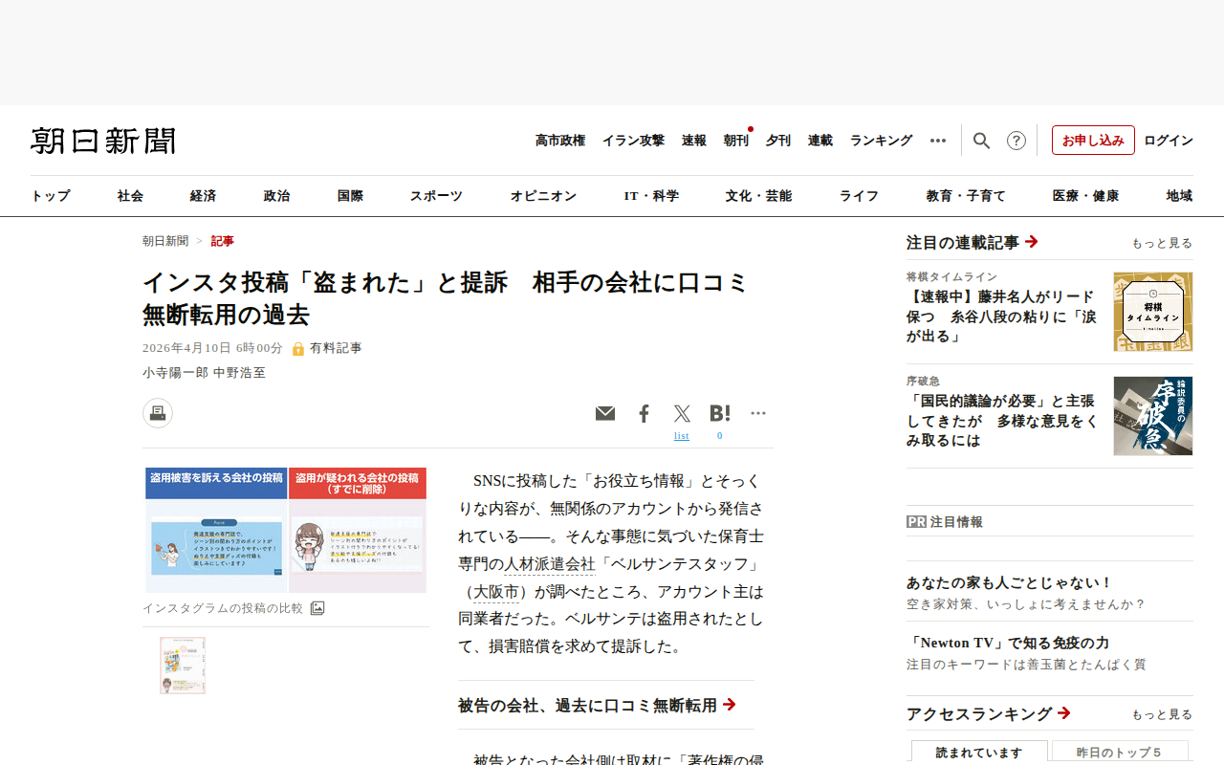
Task: Click the 序破急 series label
Action: coord(923,381)
